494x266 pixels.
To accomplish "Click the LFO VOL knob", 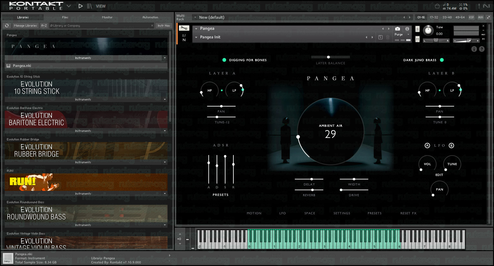I will tap(427, 164).
